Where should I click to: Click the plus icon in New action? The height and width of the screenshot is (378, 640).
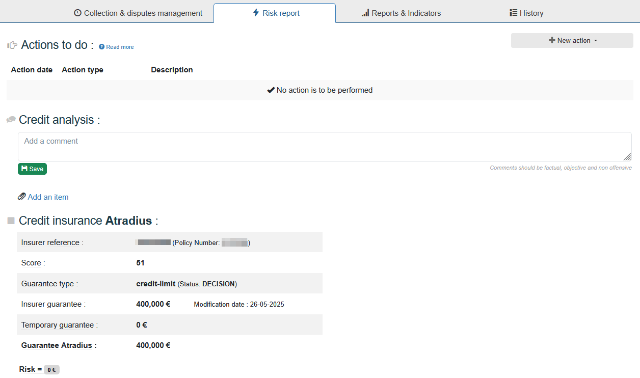552,40
